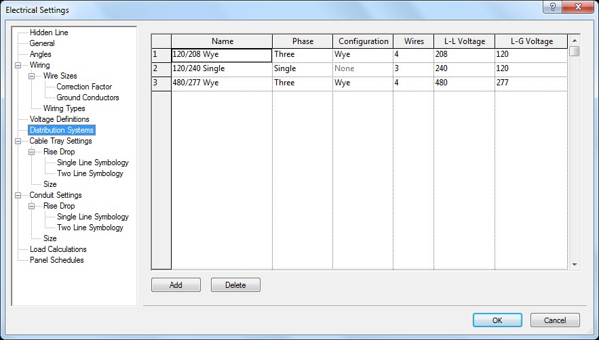The height and width of the screenshot is (340, 599).
Task: Click L-G Voltage 120 for 120/240 Single
Action: point(531,69)
